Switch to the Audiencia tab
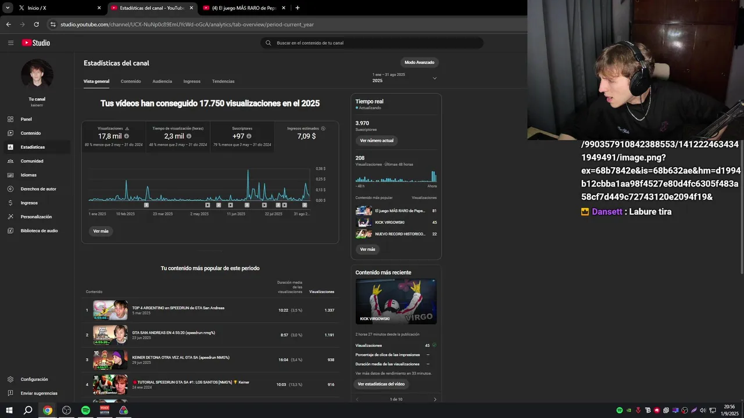Viewport: 744px width, 418px height. [162, 81]
